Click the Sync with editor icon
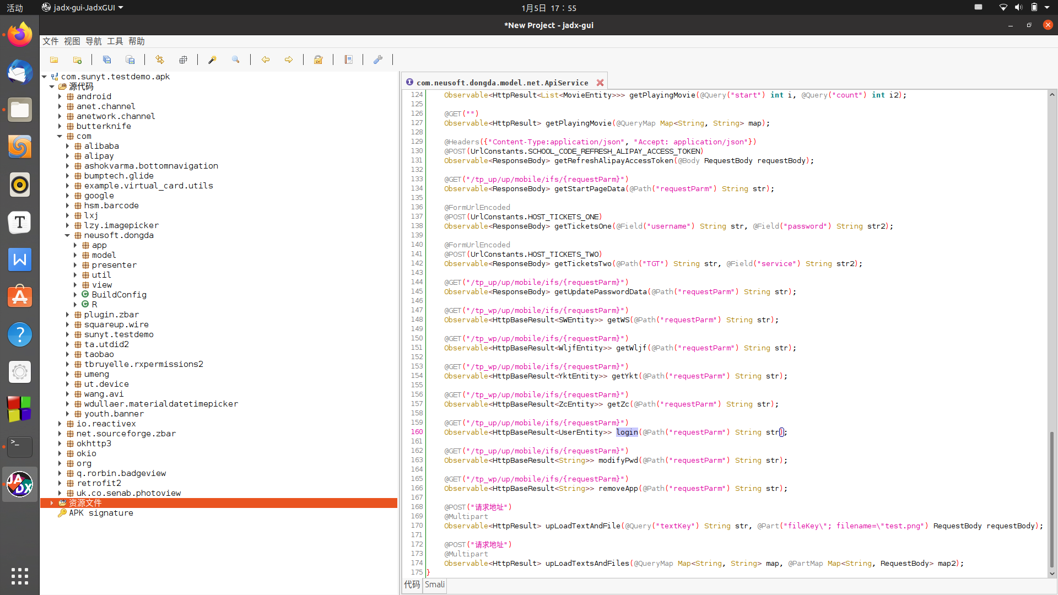The height and width of the screenshot is (595, 1058). pos(160,59)
